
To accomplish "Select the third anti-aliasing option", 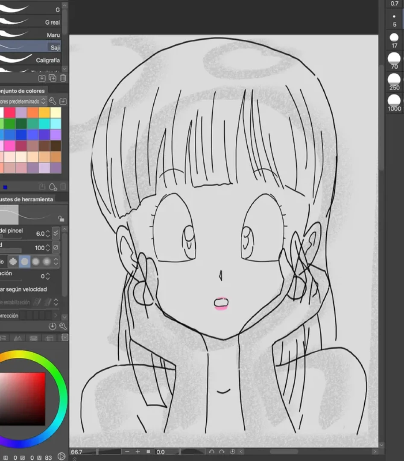I will (x=35, y=261).
